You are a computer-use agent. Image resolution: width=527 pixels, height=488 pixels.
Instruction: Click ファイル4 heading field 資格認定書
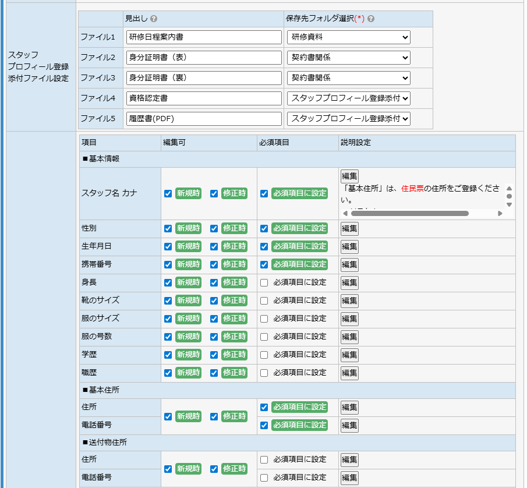[204, 98]
